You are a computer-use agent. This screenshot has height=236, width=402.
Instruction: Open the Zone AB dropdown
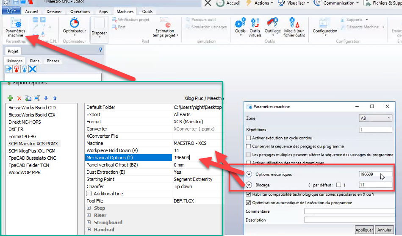376,118
